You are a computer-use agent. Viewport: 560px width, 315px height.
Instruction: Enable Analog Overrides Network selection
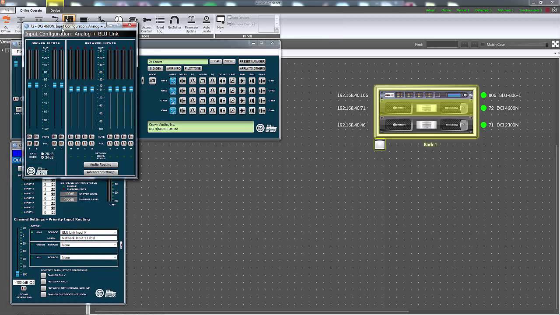[x=43, y=294]
